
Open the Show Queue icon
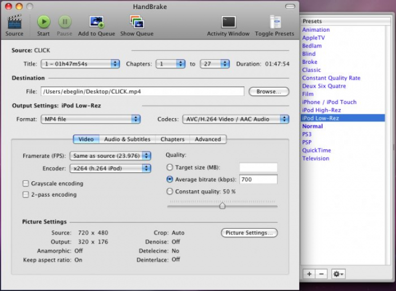[x=137, y=22]
